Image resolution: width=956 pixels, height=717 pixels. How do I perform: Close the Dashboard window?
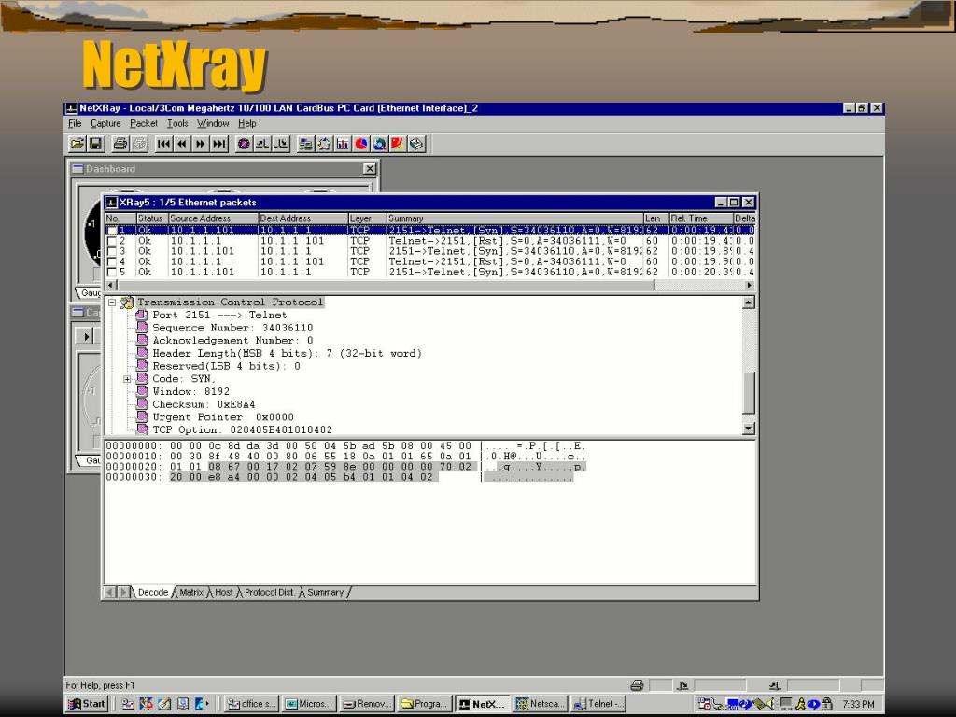(370, 168)
